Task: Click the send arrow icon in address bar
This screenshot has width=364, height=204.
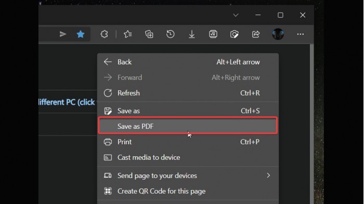Action: [x=63, y=34]
